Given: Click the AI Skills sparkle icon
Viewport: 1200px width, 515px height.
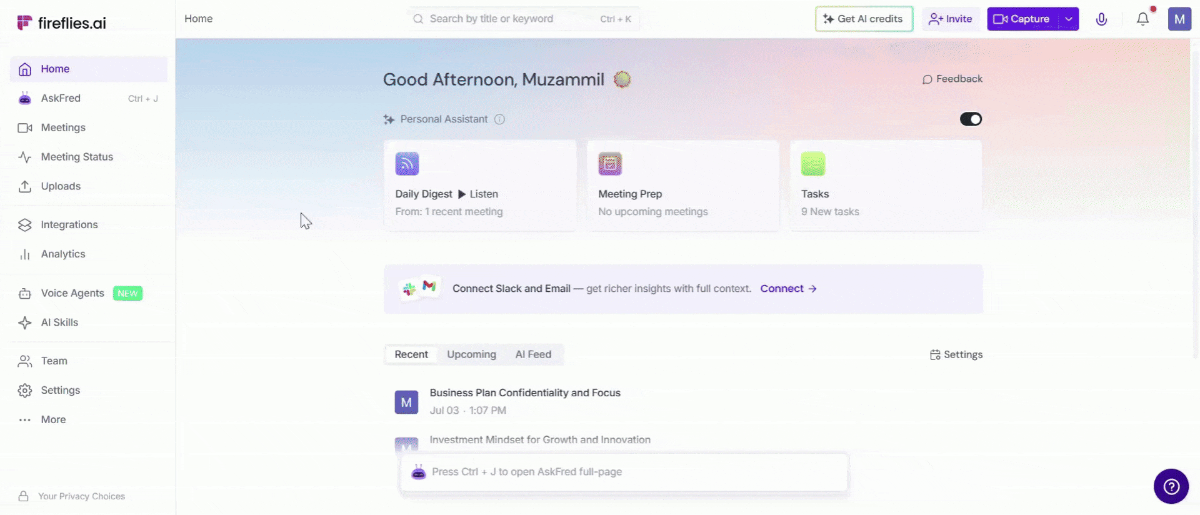Looking at the screenshot, I should pos(25,322).
